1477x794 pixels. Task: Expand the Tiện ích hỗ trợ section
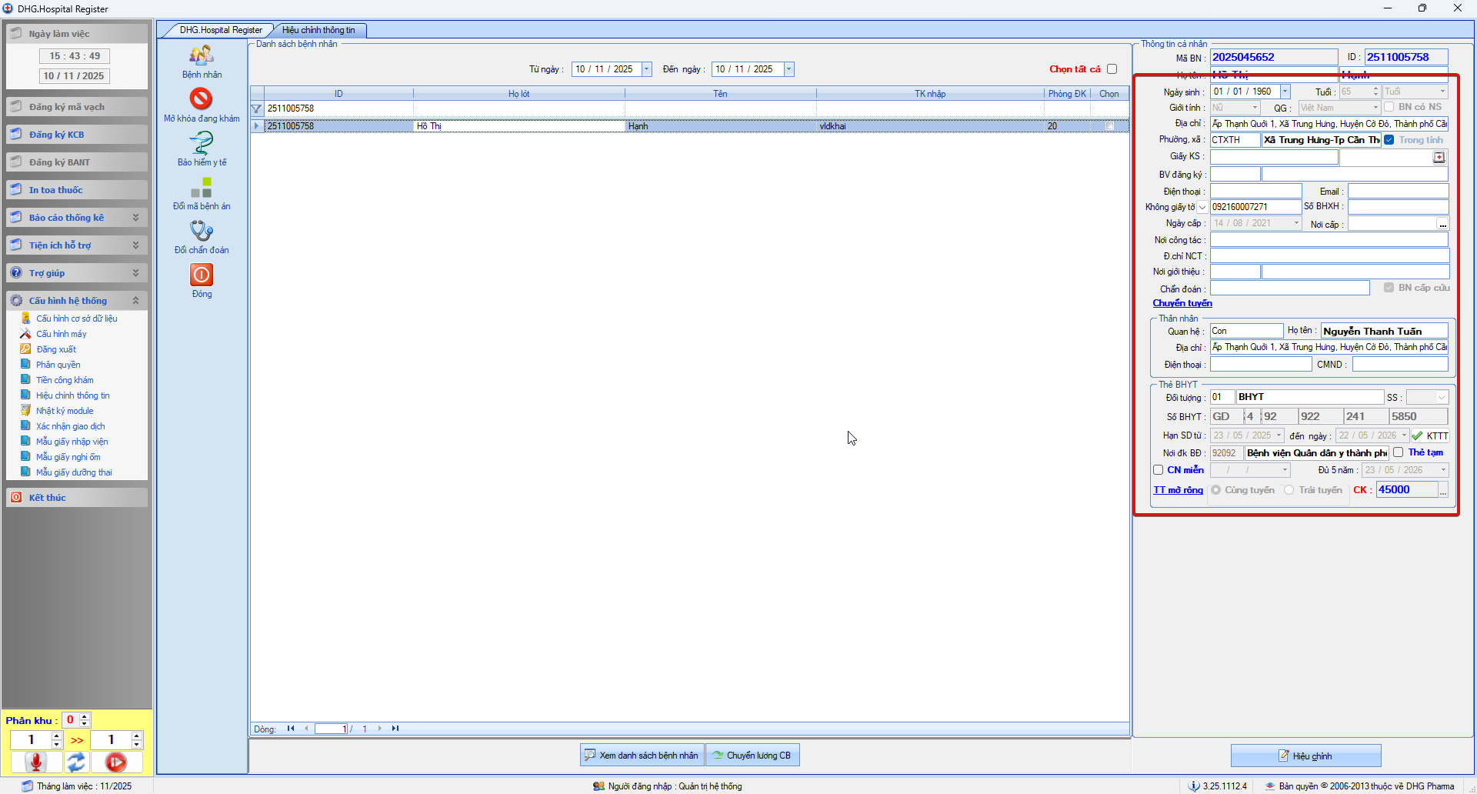[x=135, y=245]
